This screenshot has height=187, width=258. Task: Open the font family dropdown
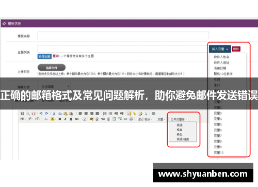point(30,119)
